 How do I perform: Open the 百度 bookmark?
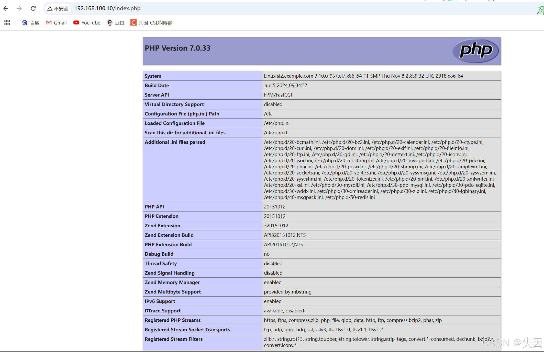(x=31, y=23)
